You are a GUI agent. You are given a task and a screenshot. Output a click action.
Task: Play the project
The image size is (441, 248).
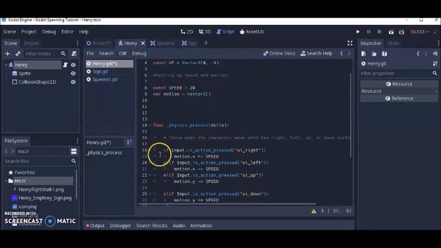(x=358, y=32)
